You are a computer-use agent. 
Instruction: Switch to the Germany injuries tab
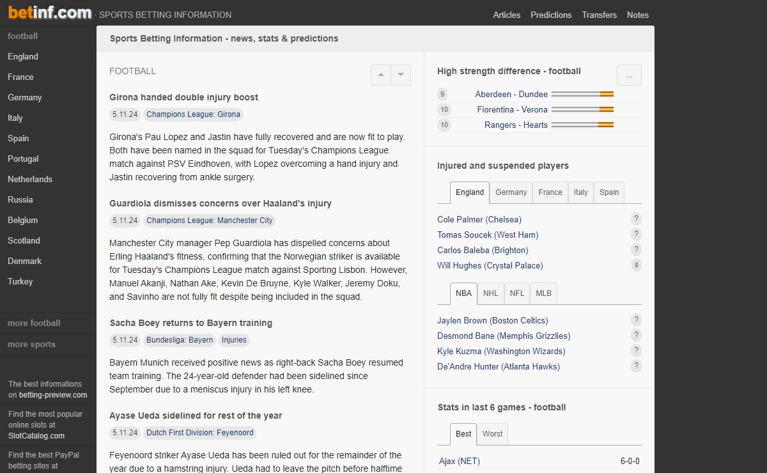pyautogui.click(x=511, y=192)
